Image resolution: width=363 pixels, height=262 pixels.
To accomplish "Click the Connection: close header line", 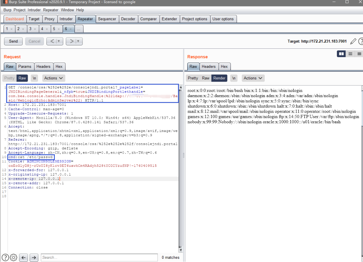I will (x=28, y=187).
